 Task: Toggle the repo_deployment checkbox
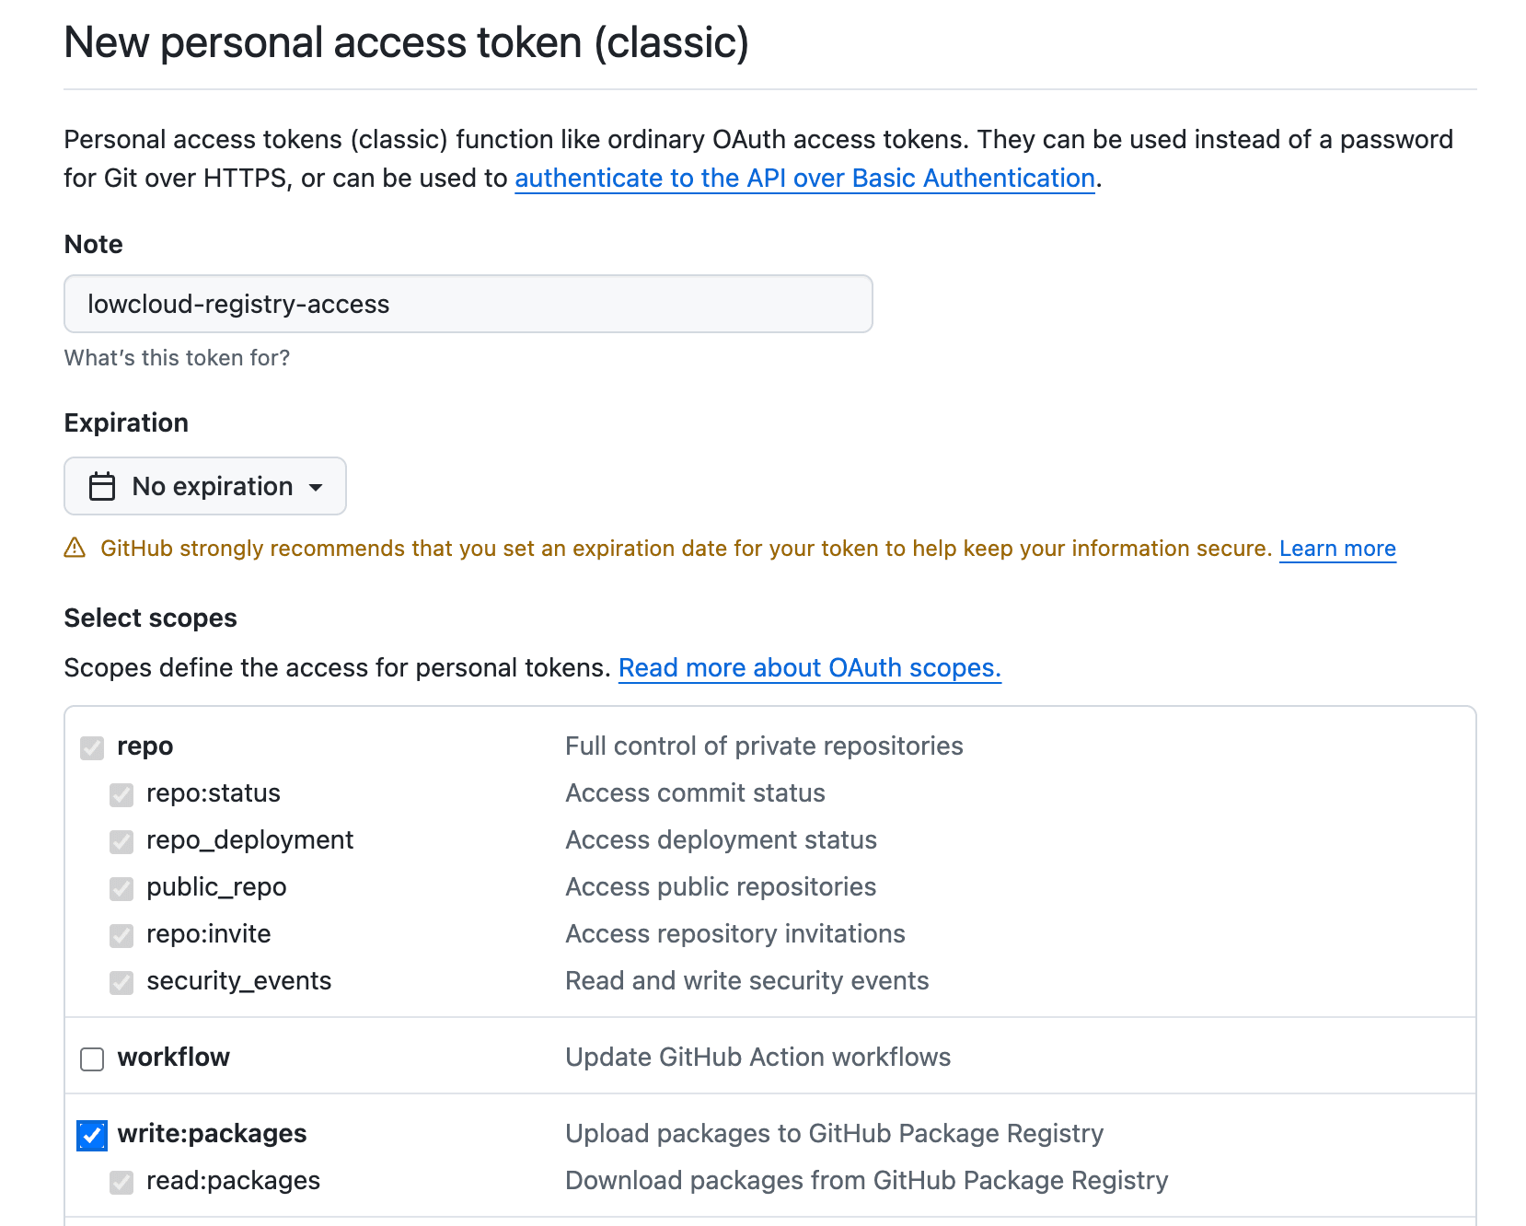click(x=121, y=841)
